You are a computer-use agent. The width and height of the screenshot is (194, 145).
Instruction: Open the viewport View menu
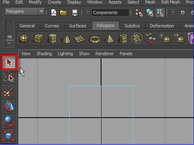tap(26, 54)
